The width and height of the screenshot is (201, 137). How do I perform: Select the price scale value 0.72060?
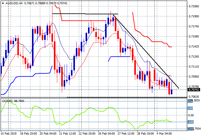(x=194, y=6)
